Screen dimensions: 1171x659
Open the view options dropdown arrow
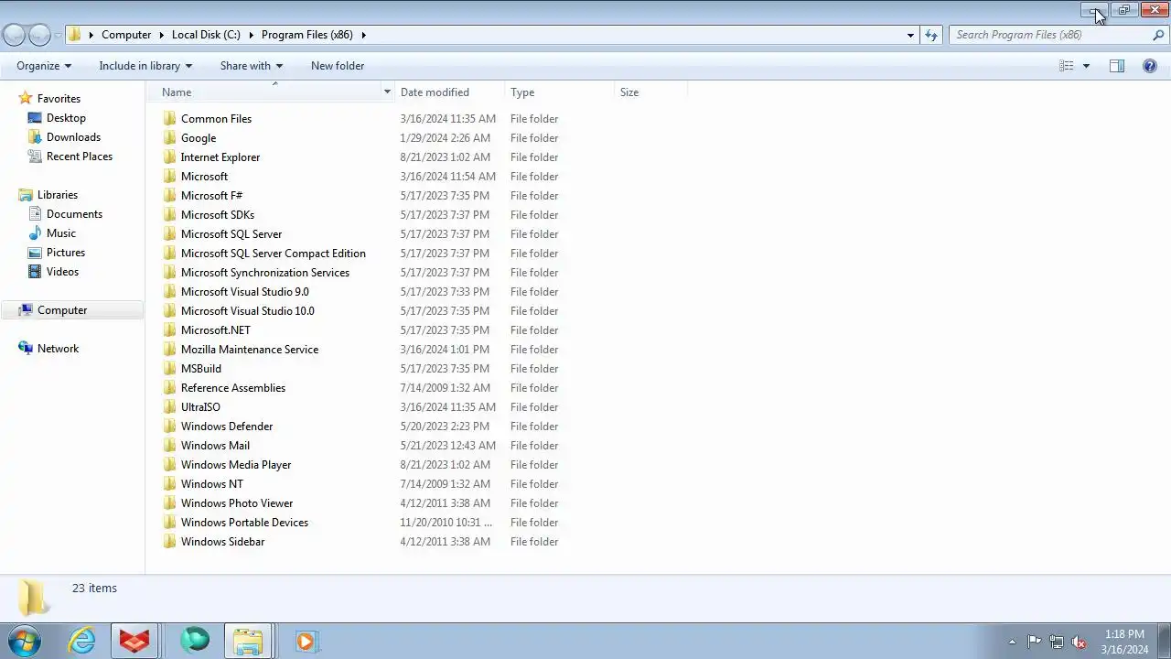[1086, 66]
